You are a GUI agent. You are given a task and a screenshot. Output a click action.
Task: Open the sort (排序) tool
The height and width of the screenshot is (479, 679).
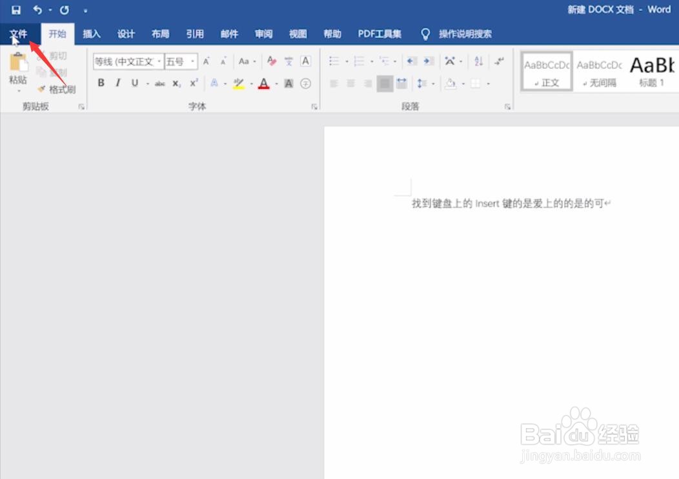coord(478,60)
